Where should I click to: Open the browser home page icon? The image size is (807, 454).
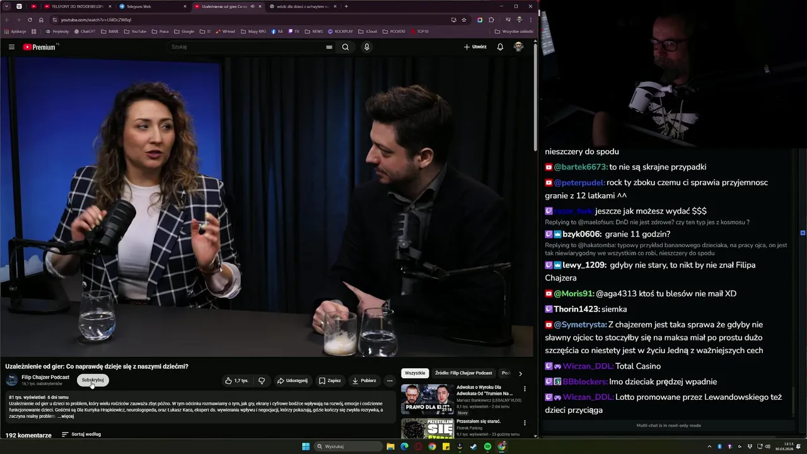coord(41,20)
